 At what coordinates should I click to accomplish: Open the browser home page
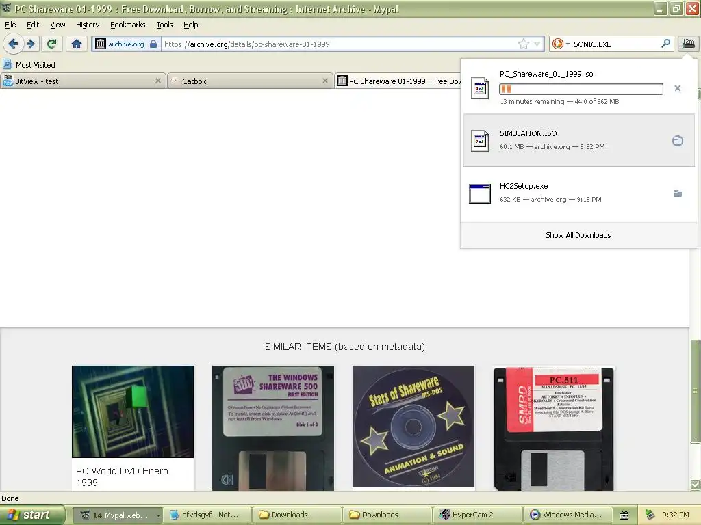point(77,44)
